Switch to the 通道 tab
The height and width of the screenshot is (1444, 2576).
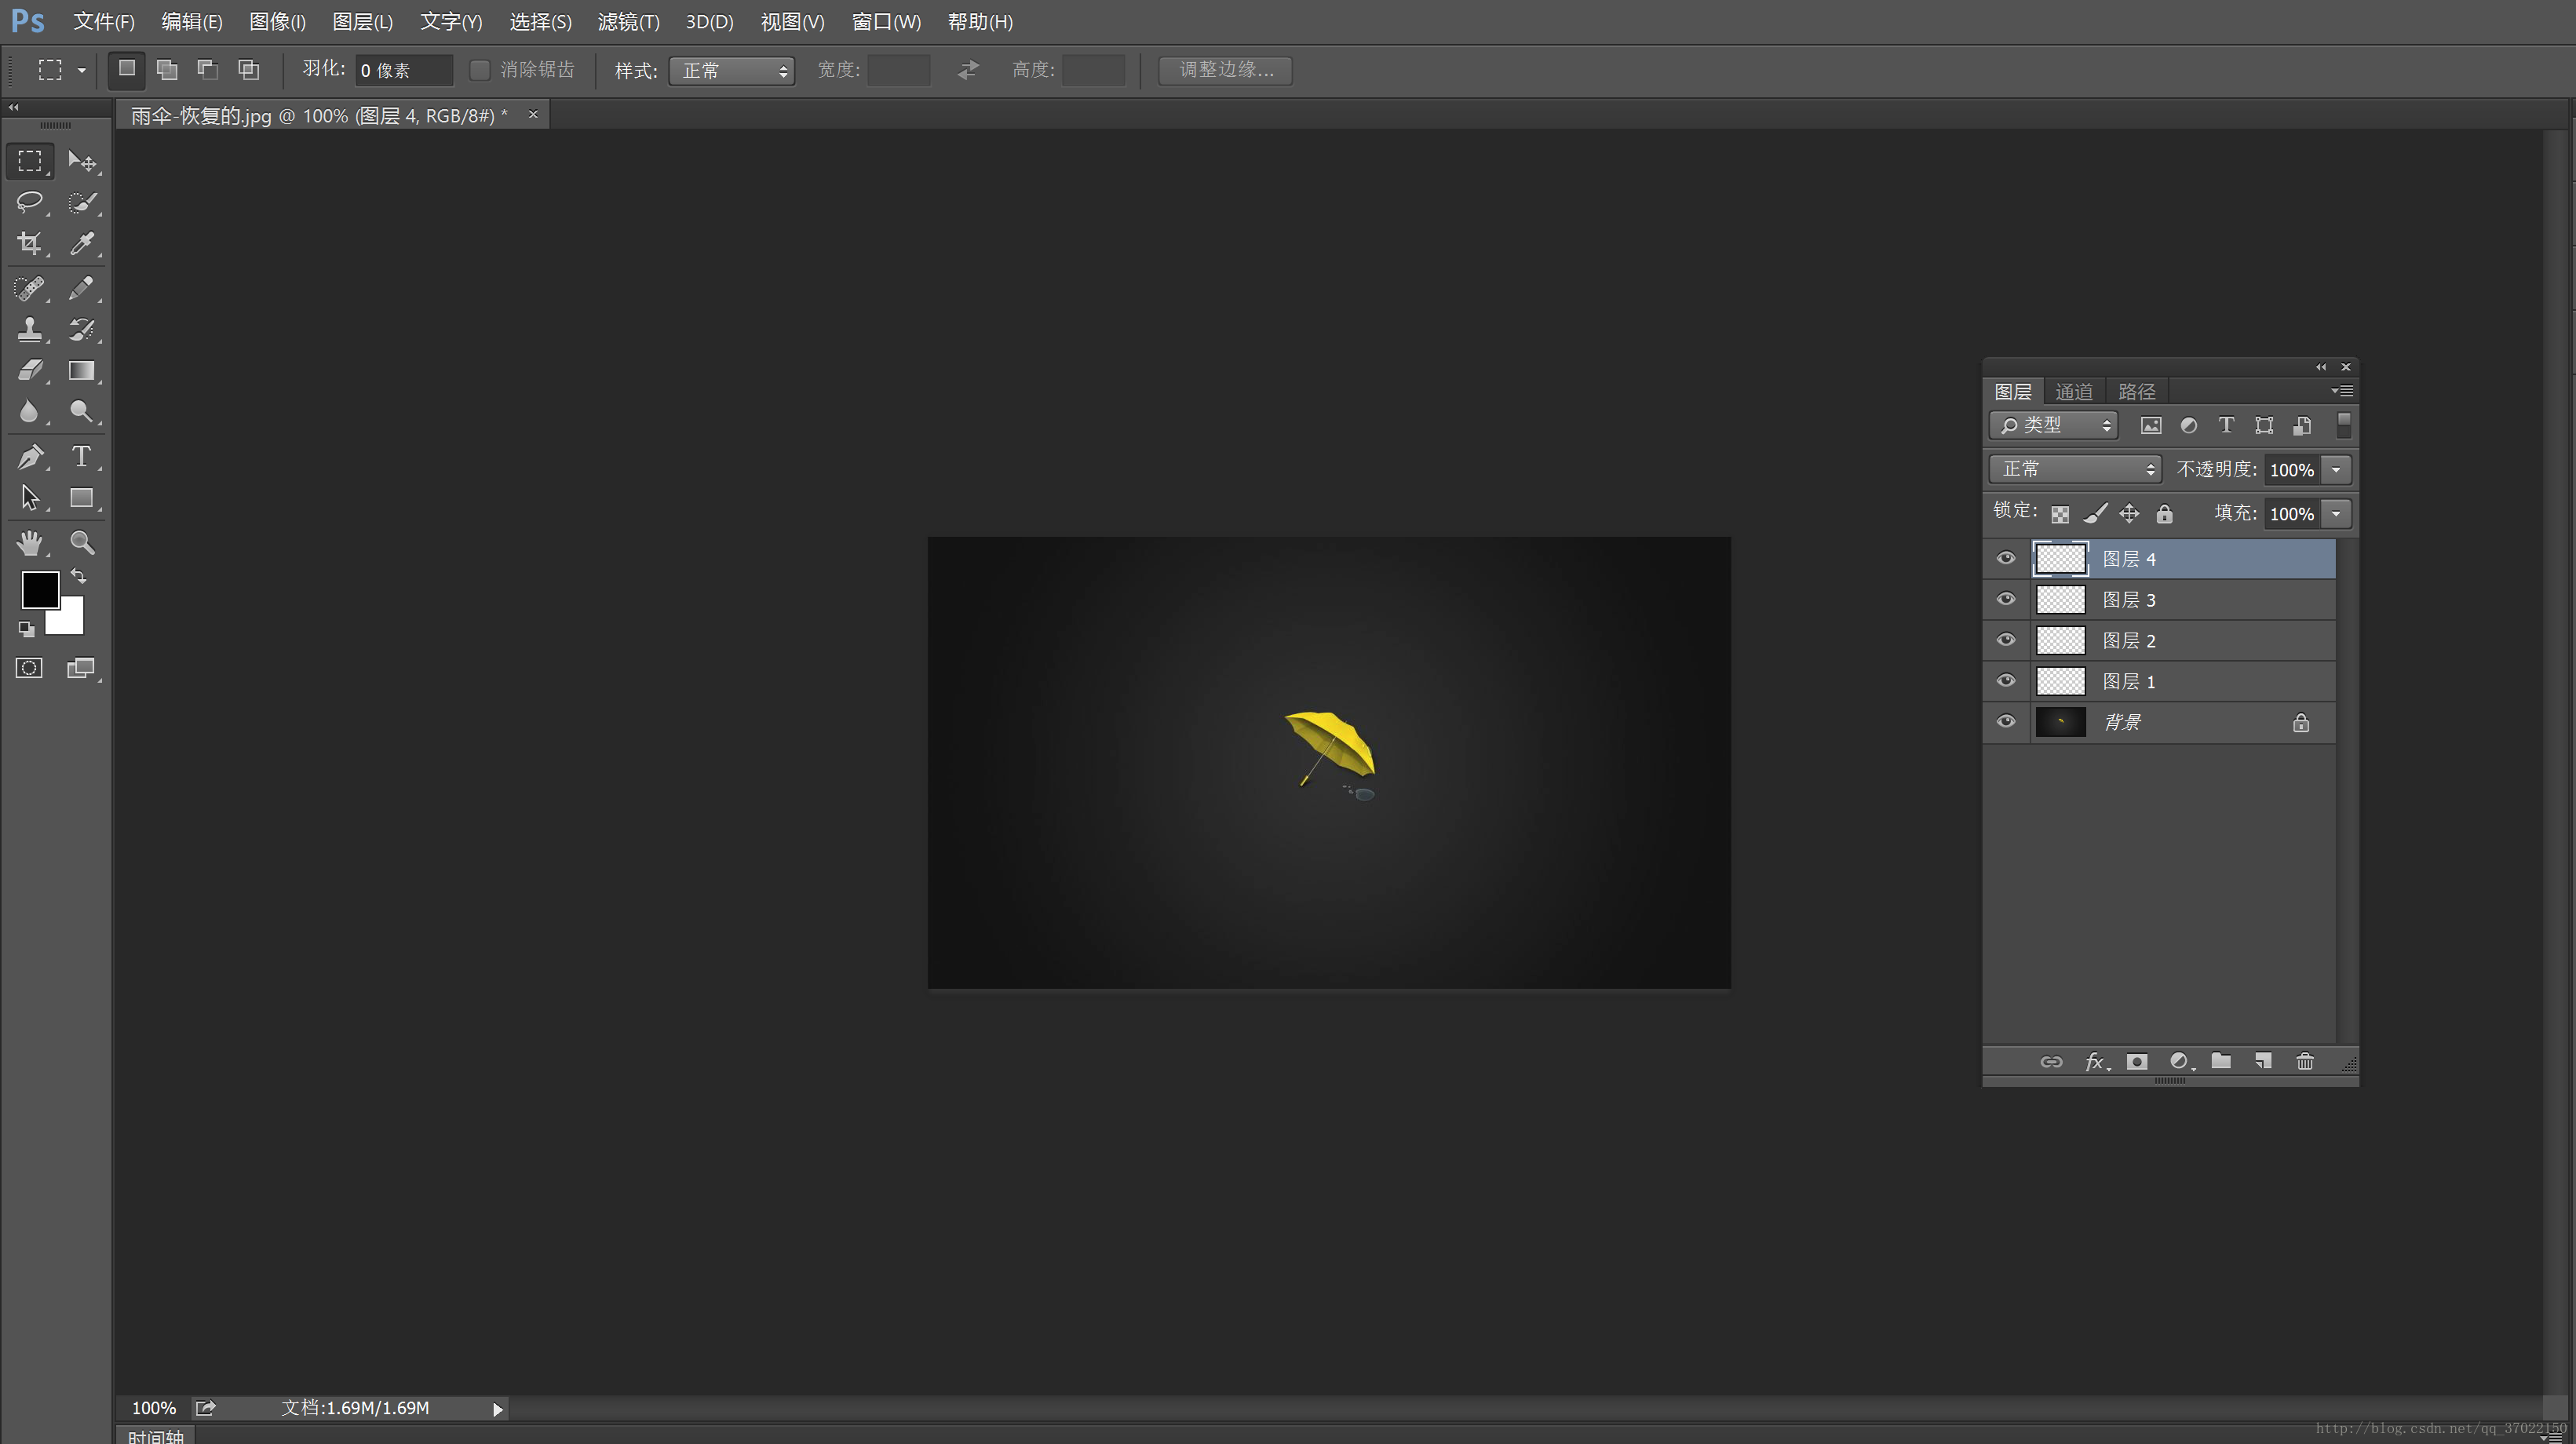pyautogui.click(x=2074, y=389)
